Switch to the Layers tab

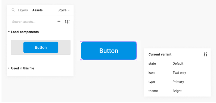pyautogui.click(x=23, y=10)
